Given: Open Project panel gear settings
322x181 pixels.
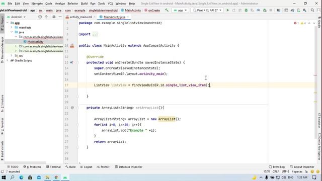Looking at the screenshot, I should tap(54, 17).
